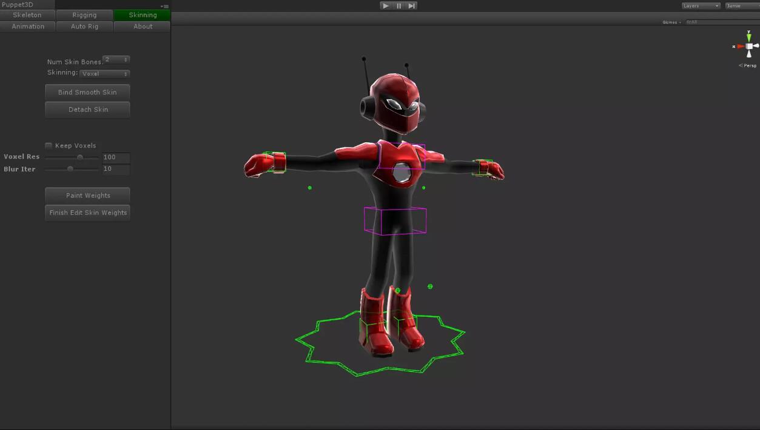The height and width of the screenshot is (430, 760).
Task: Switch to the Skeleton tab
Action: tap(27, 15)
